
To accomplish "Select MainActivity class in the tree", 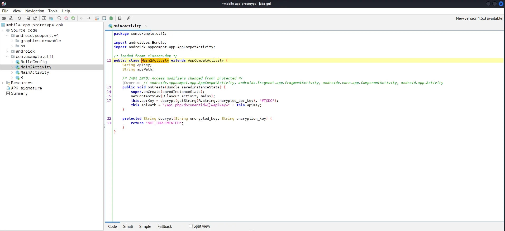I will point(35,72).
